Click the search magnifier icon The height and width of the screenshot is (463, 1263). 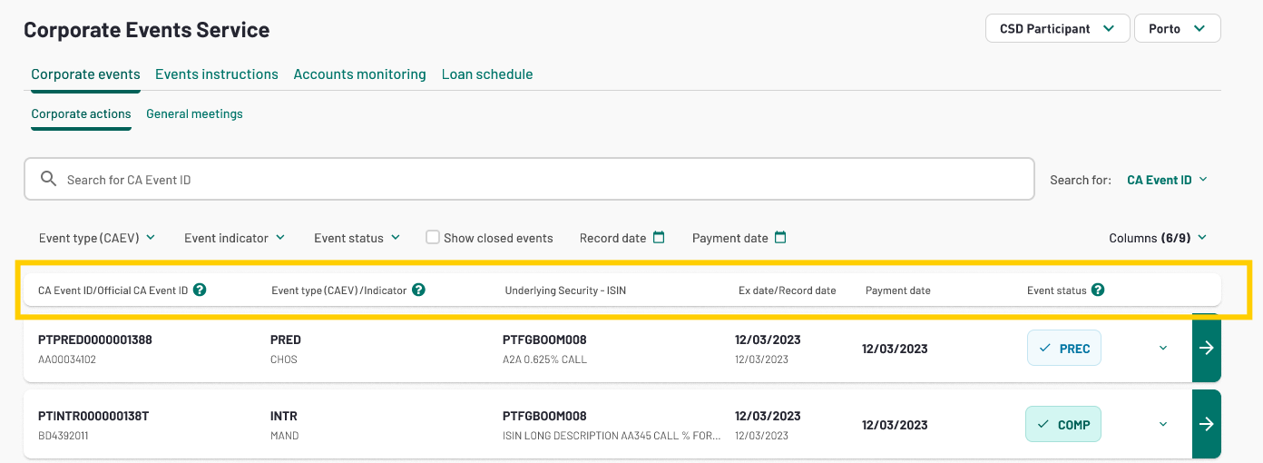49,180
